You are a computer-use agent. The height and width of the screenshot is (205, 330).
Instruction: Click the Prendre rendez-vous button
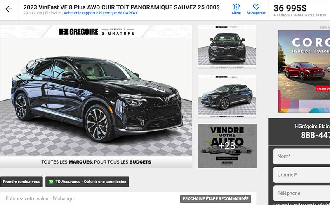pos(21,182)
